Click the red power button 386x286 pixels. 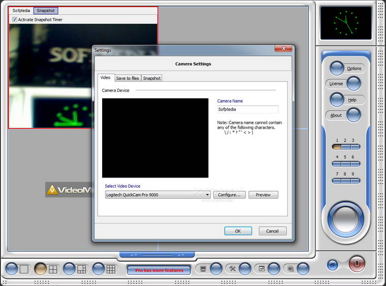[357, 264]
